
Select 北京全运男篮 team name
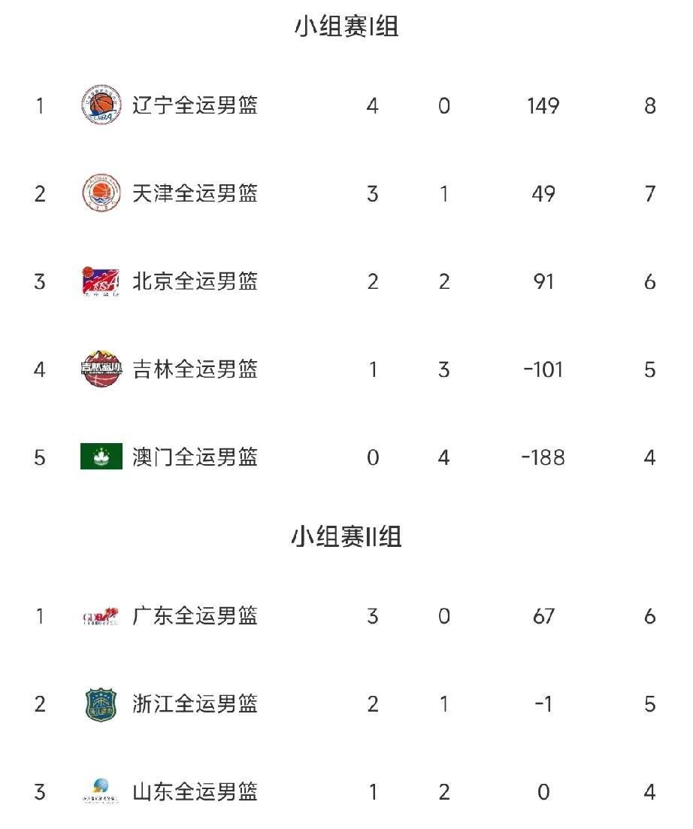pos(195,281)
